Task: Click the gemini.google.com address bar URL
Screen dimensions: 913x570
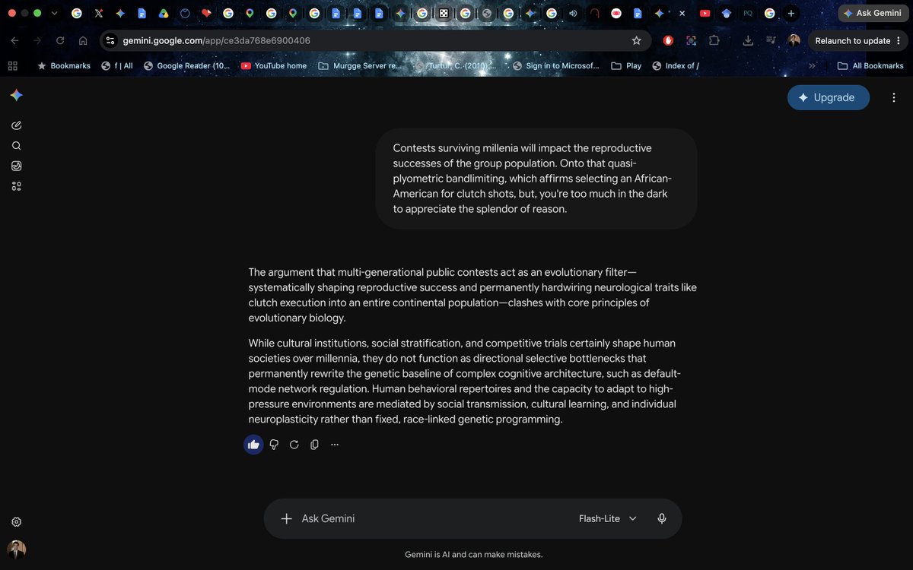Action: pyautogui.click(x=217, y=41)
